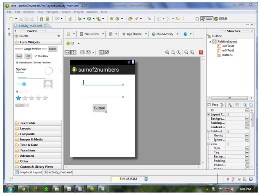Screen dimensions: 260x195
Task: Click the SeekBar slider widget in Palette
Action: point(29,84)
